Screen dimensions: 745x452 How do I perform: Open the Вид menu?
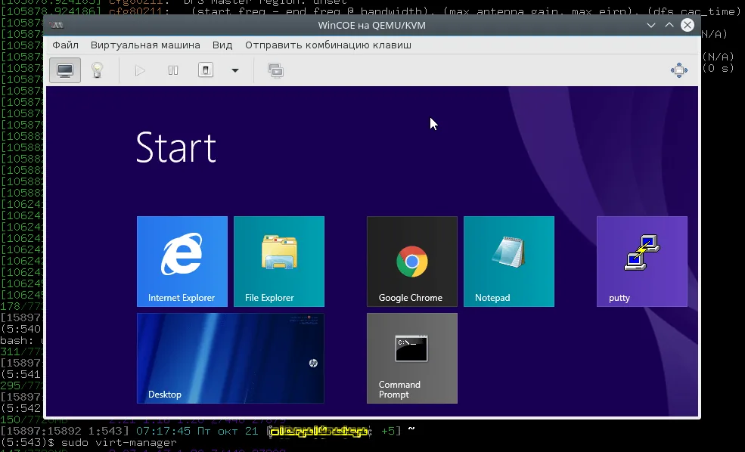pos(222,45)
